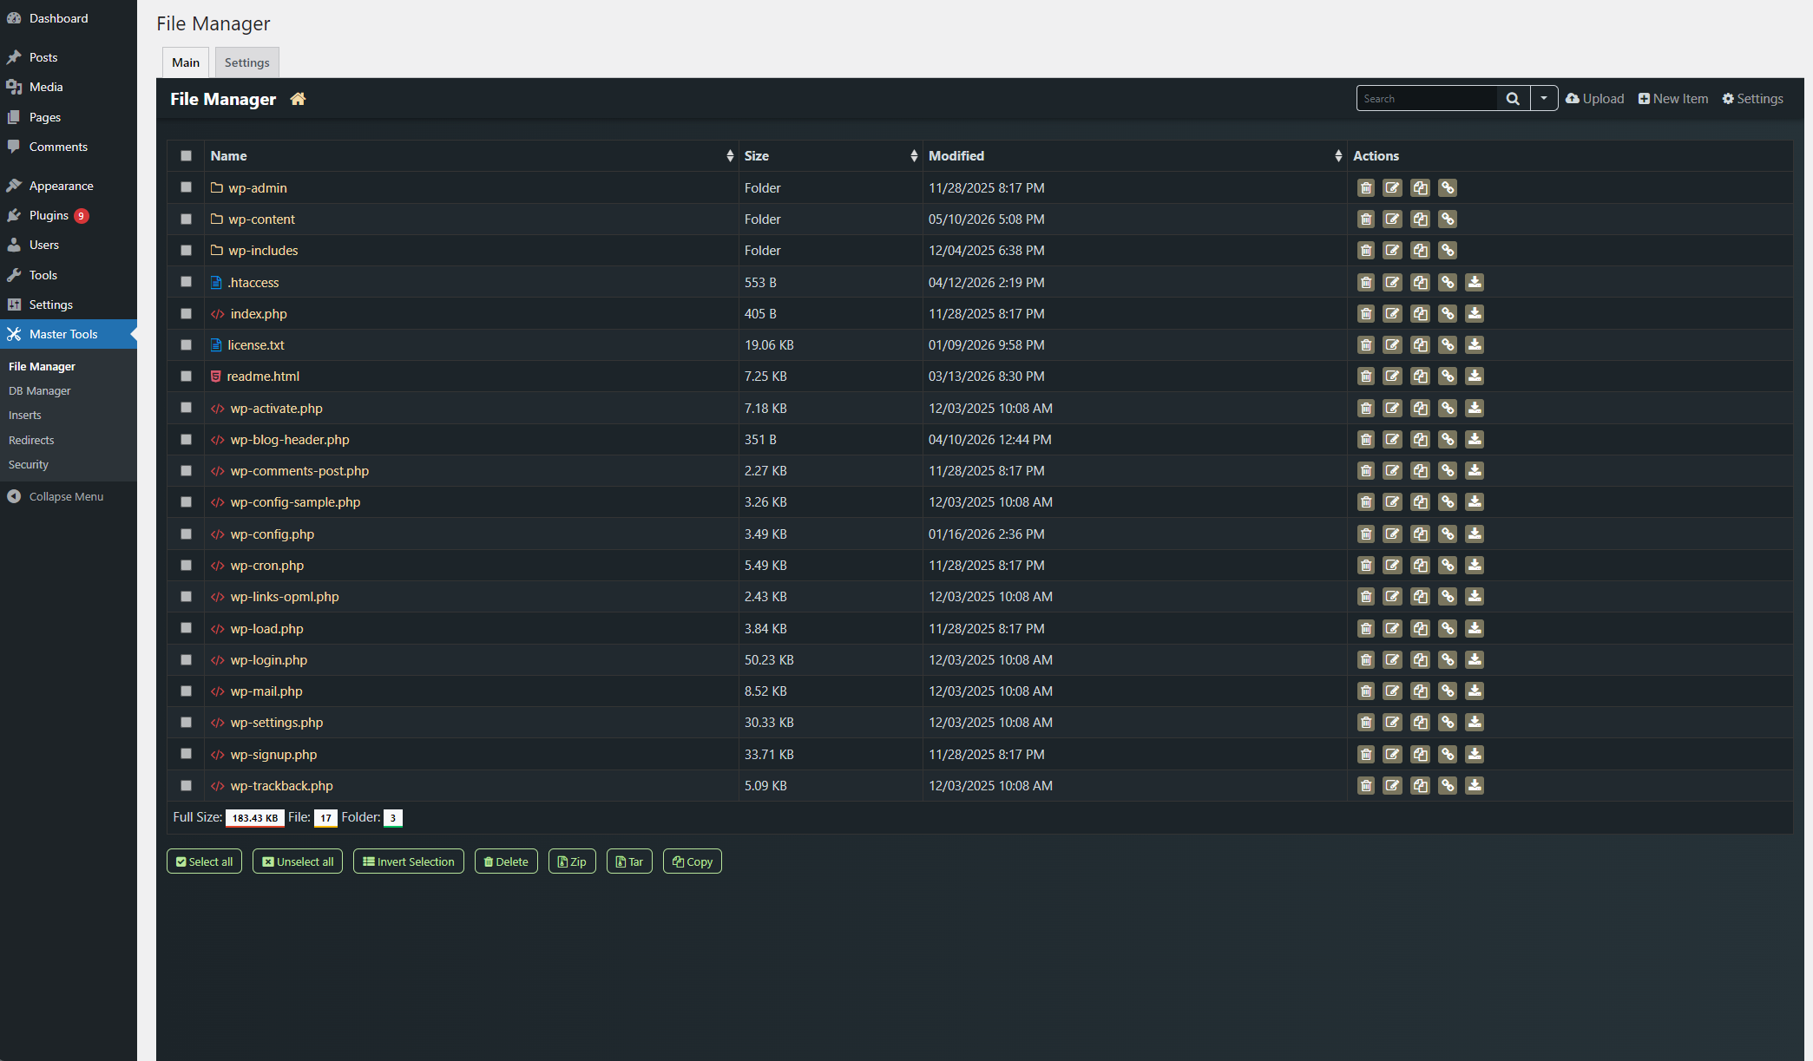Image resolution: width=1813 pixels, height=1061 pixels.
Task: Click the bulk Copy button below the table
Action: click(x=693, y=861)
